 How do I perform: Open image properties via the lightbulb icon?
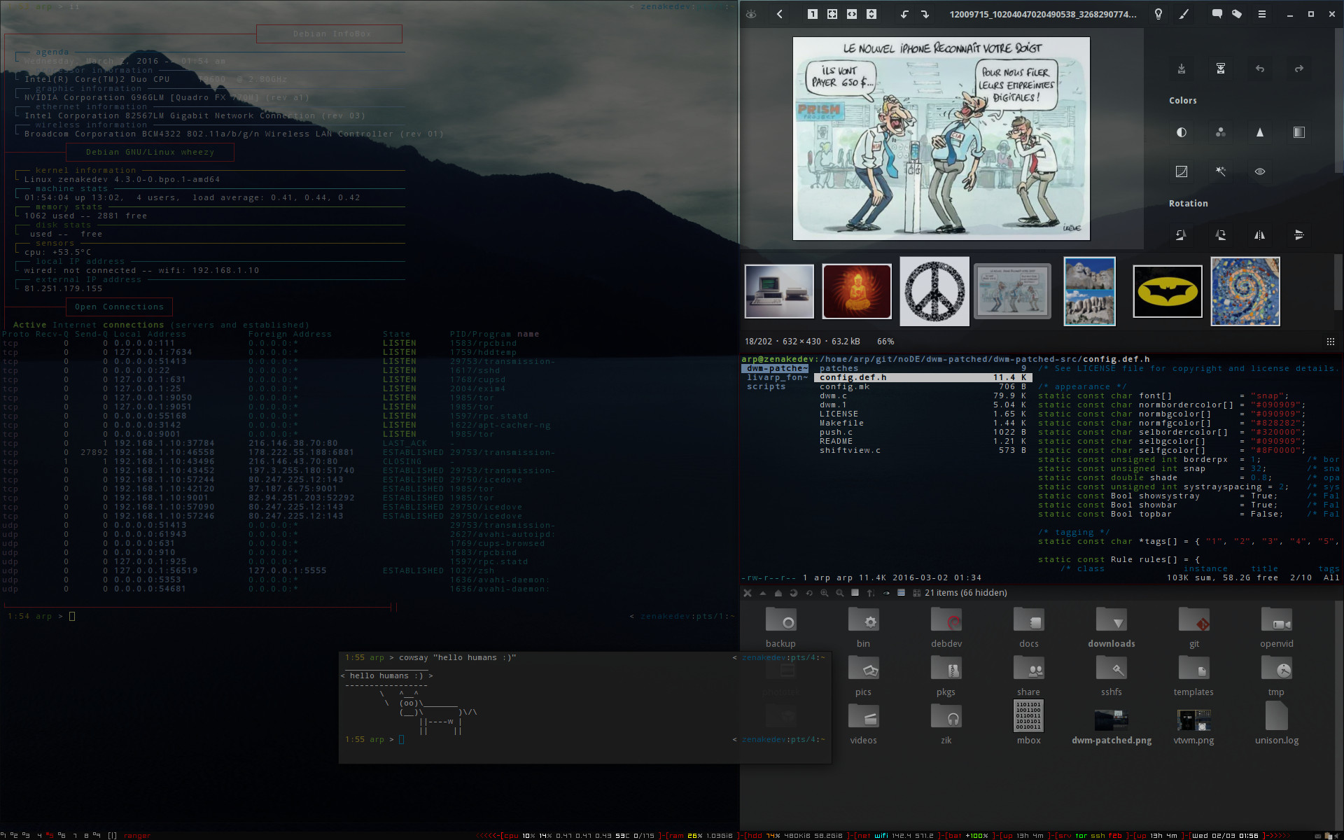(x=1158, y=14)
